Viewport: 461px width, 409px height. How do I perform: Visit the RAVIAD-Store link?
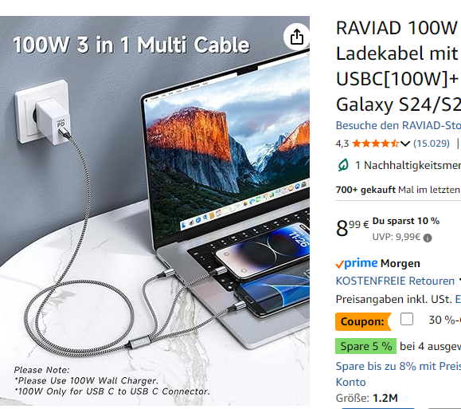point(398,126)
